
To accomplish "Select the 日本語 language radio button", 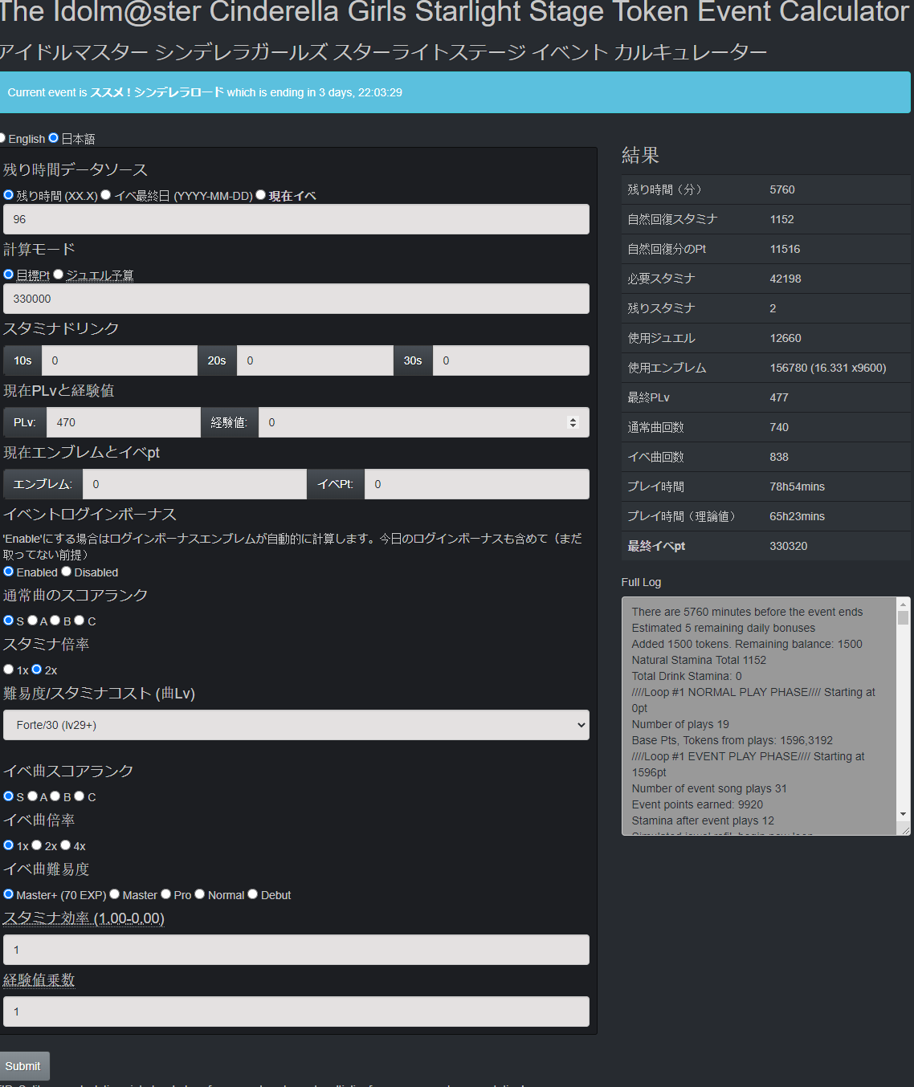I will point(54,138).
